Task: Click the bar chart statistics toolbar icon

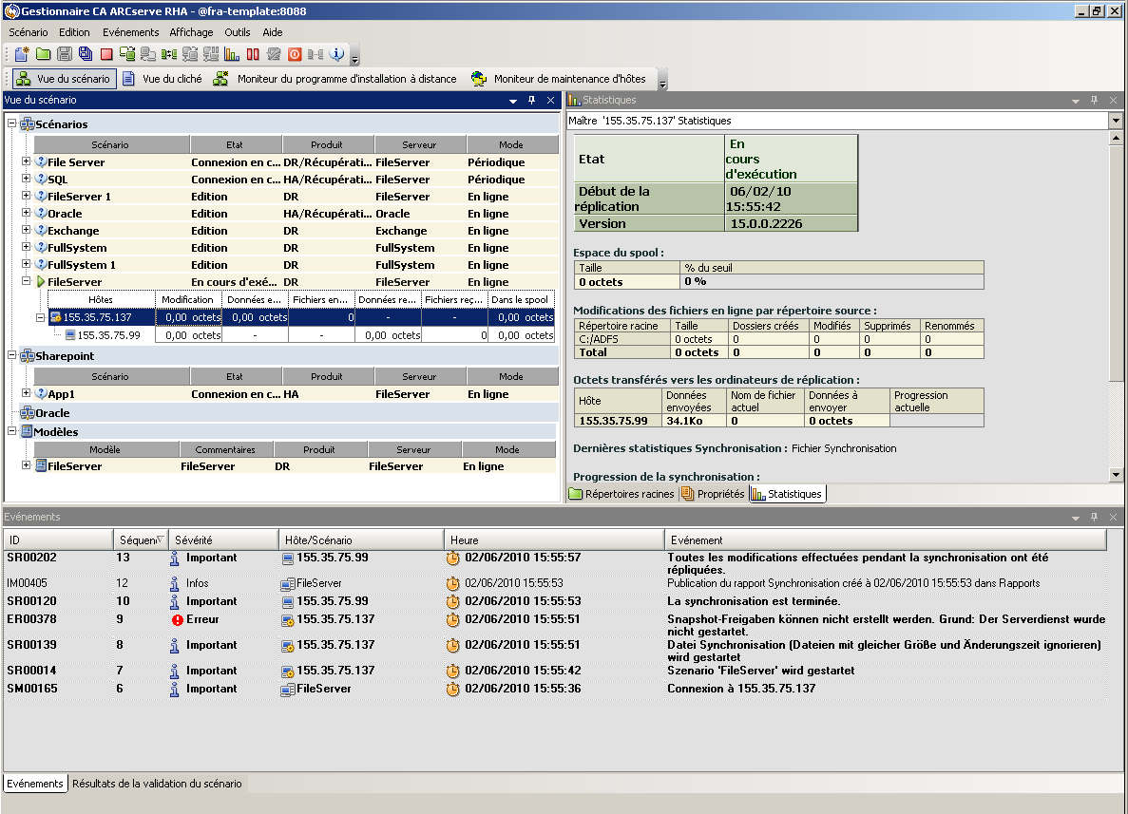Action: [x=232, y=54]
